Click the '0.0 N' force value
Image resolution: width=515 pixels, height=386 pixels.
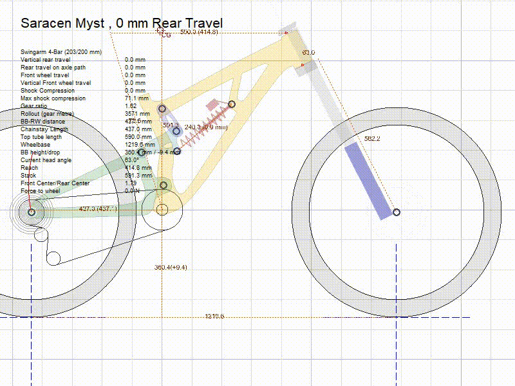[x=132, y=191]
